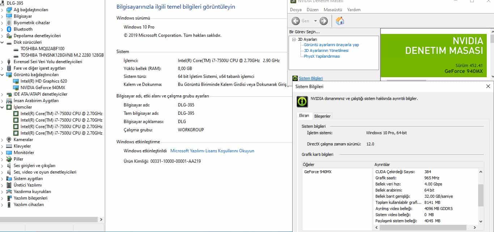494x232 pixels.
Task: Click the Ses girişleri ve çıkışları speaker icon
Action: coord(9,166)
